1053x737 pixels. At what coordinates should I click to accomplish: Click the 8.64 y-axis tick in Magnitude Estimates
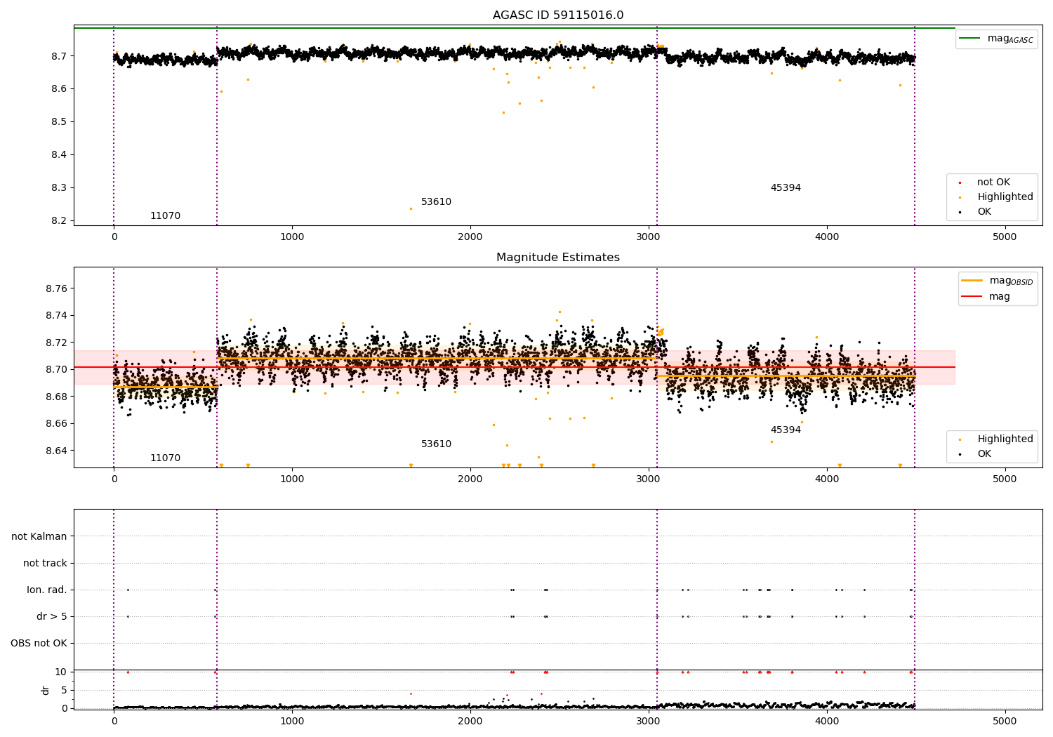[56, 450]
